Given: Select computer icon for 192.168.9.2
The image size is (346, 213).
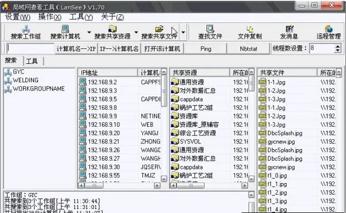Looking at the screenshot, I should click(82, 82).
